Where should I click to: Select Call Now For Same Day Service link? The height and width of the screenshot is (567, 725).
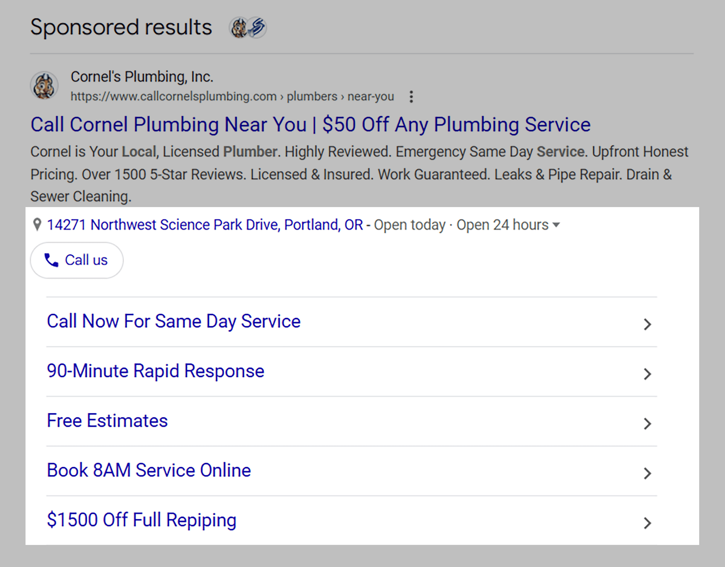coord(174,321)
